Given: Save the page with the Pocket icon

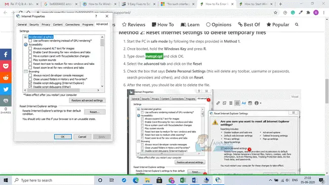Looking at the screenshot, I should 6,66.
